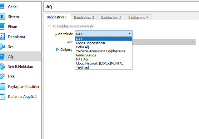Click the Depolama disk icon
Image resolution: width=199 pixels, height=139 pixels.
(2, 36)
